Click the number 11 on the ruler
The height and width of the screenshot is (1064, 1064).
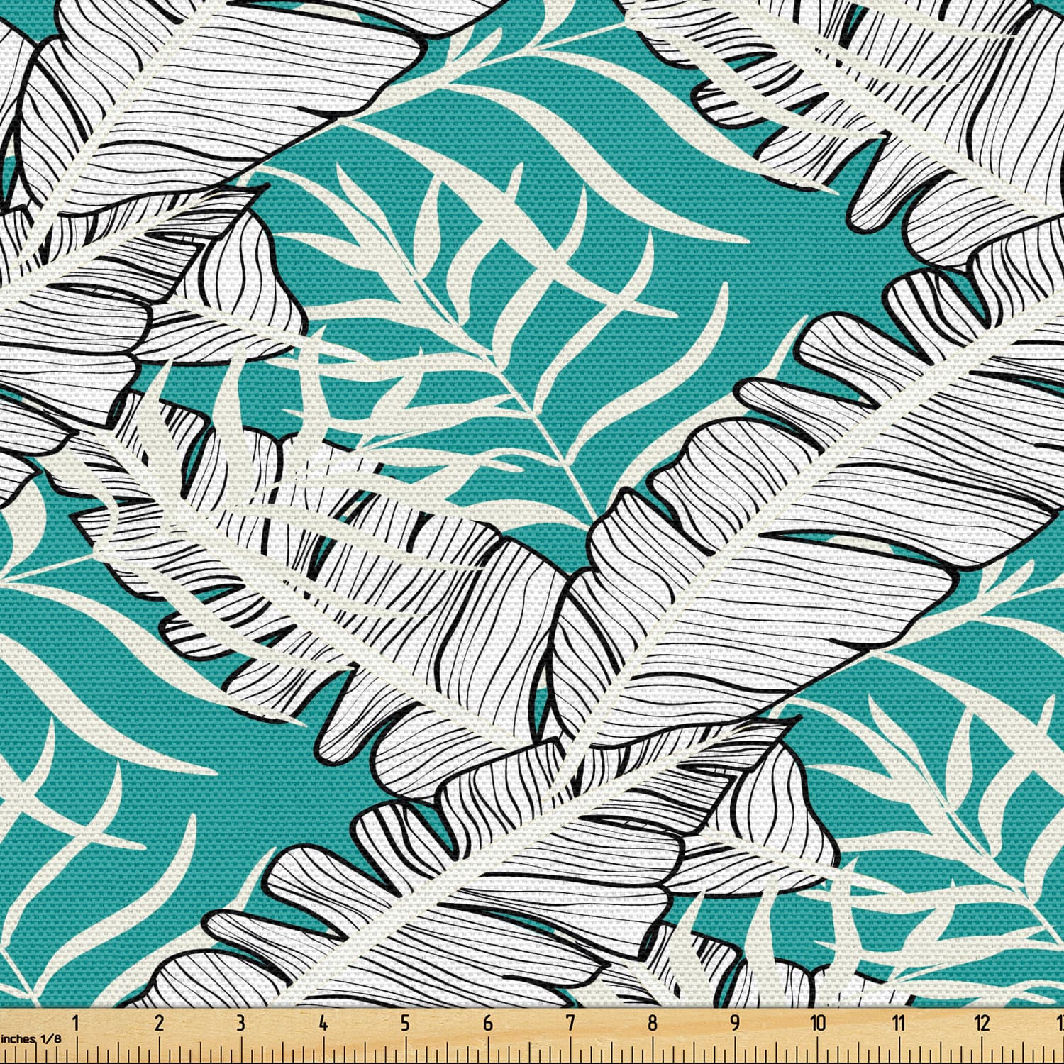(x=899, y=1023)
